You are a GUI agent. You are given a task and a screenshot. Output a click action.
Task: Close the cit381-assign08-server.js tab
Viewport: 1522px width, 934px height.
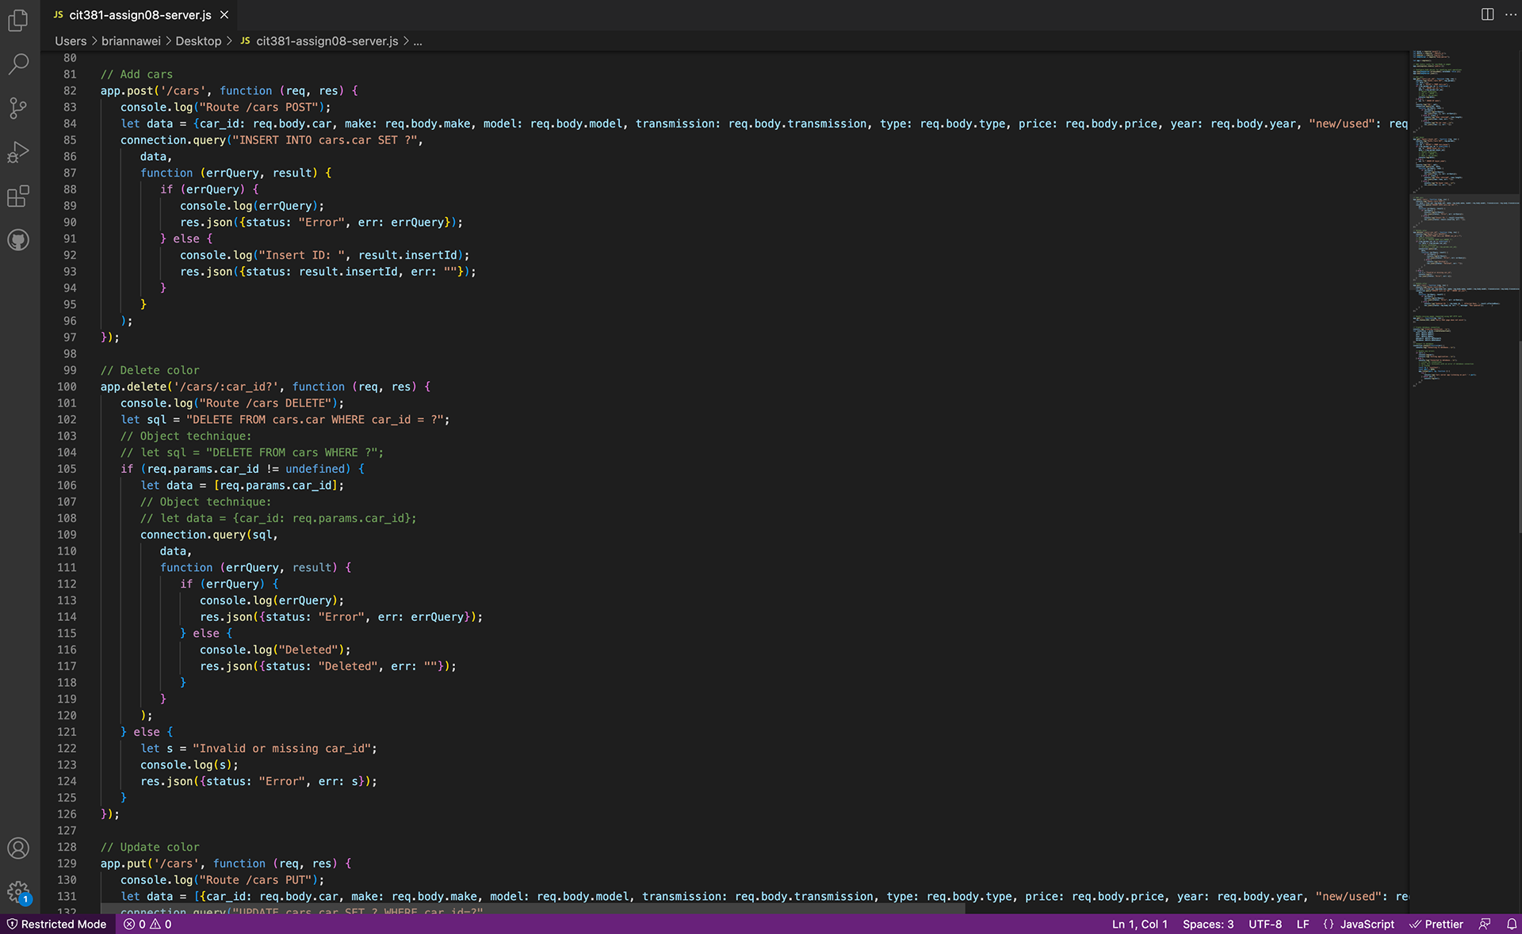(224, 15)
